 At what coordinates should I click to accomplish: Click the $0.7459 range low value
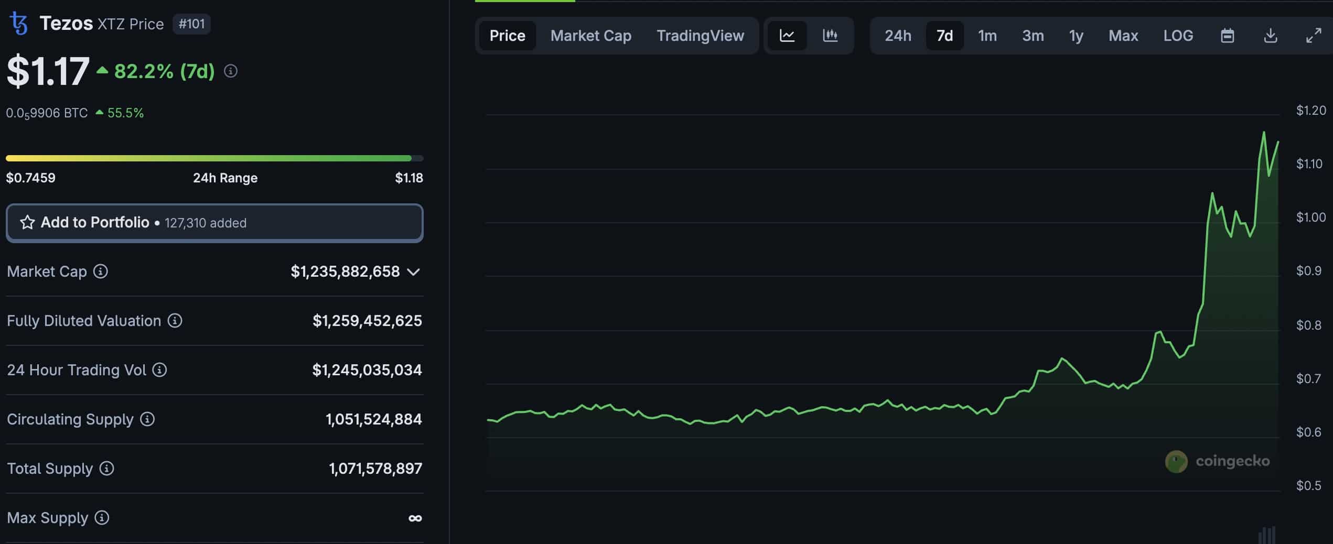click(30, 178)
